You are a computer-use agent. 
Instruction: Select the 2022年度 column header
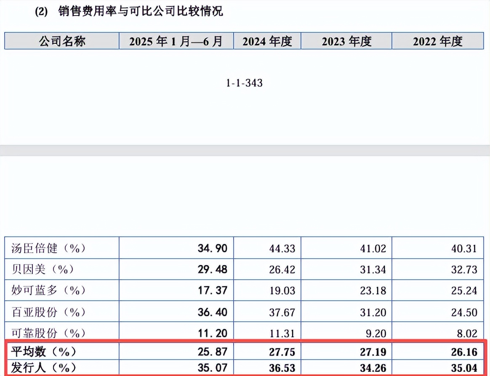point(437,41)
